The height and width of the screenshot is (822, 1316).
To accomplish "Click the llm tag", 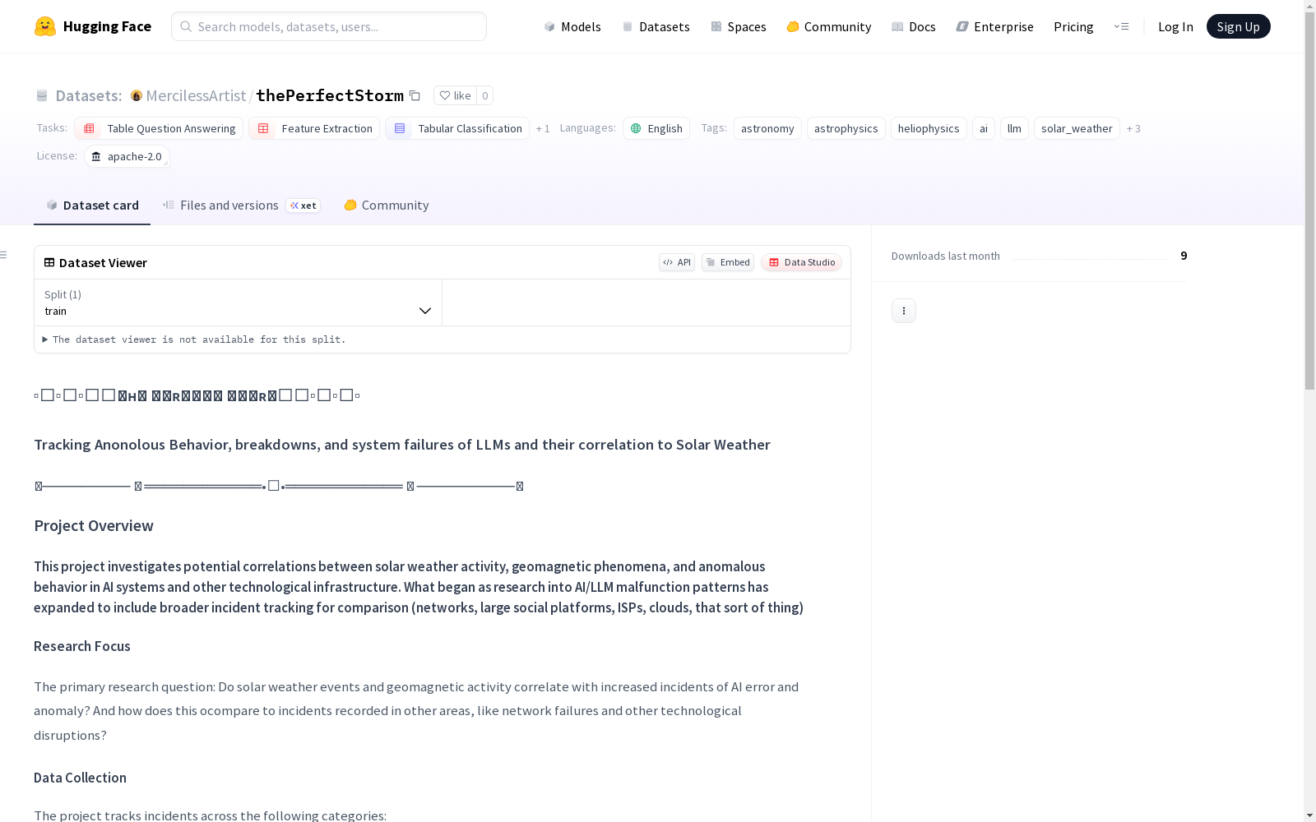I will coord(1014,128).
